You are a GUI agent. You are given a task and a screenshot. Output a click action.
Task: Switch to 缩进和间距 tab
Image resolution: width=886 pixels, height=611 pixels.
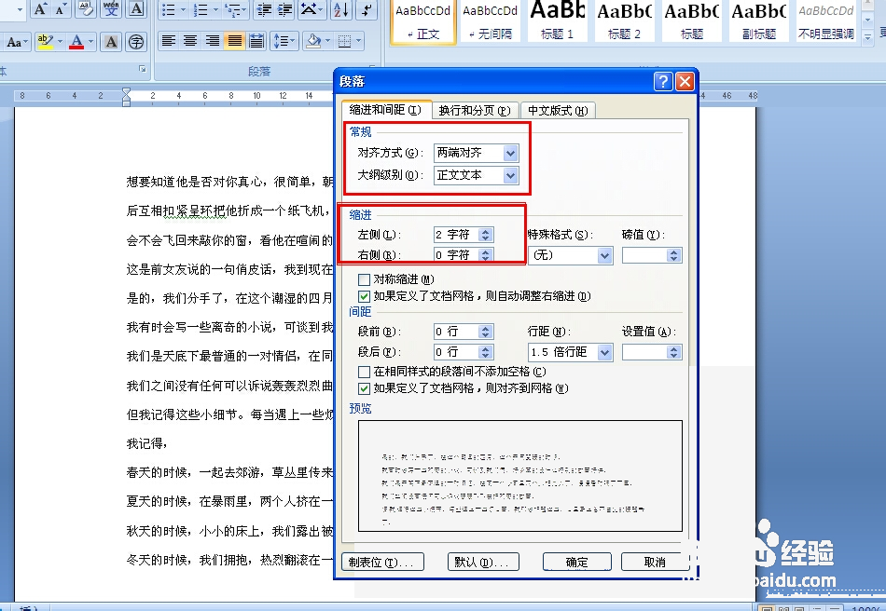click(x=386, y=110)
